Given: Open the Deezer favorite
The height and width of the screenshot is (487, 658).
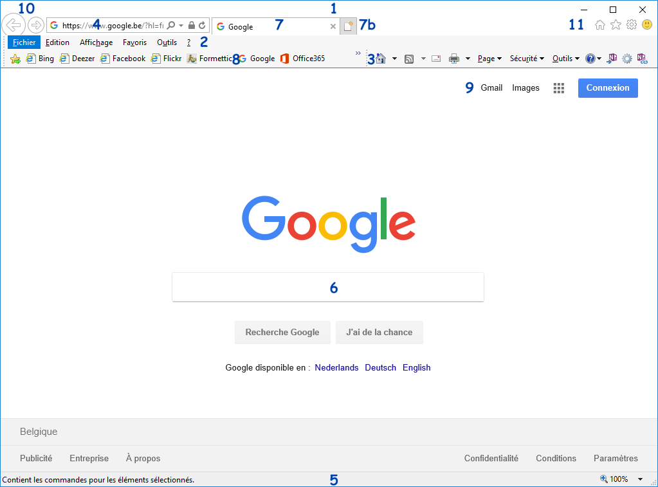Looking at the screenshot, I should tap(77, 59).
